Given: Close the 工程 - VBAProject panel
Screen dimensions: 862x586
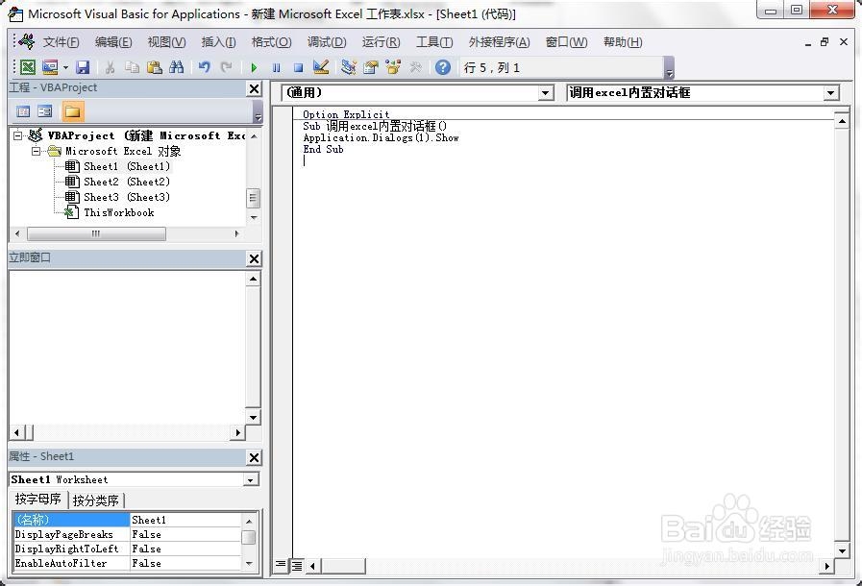Looking at the screenshot, I should (254, 88).
